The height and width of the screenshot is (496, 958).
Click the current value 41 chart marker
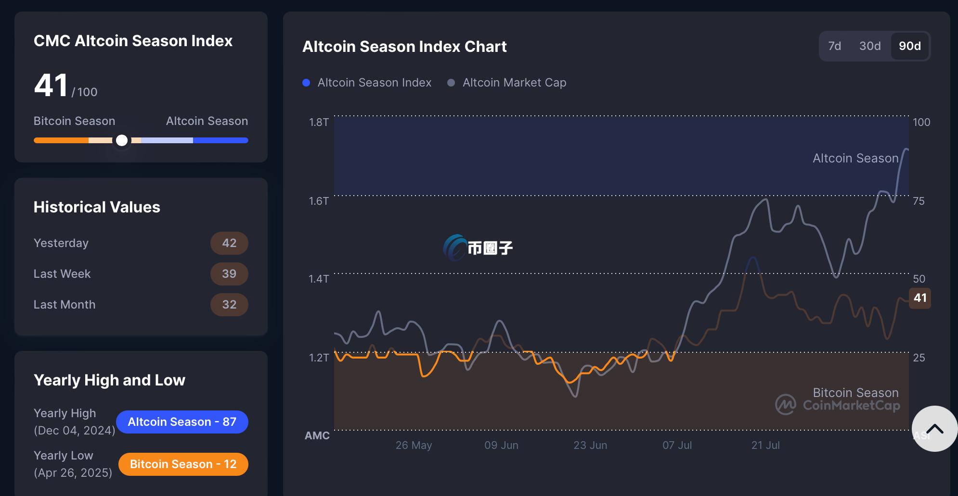point(919,298)
